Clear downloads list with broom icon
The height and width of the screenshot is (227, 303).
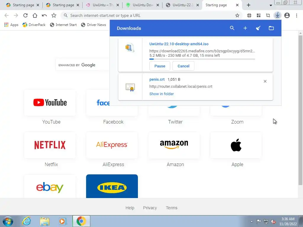click(x=258, y=28)
